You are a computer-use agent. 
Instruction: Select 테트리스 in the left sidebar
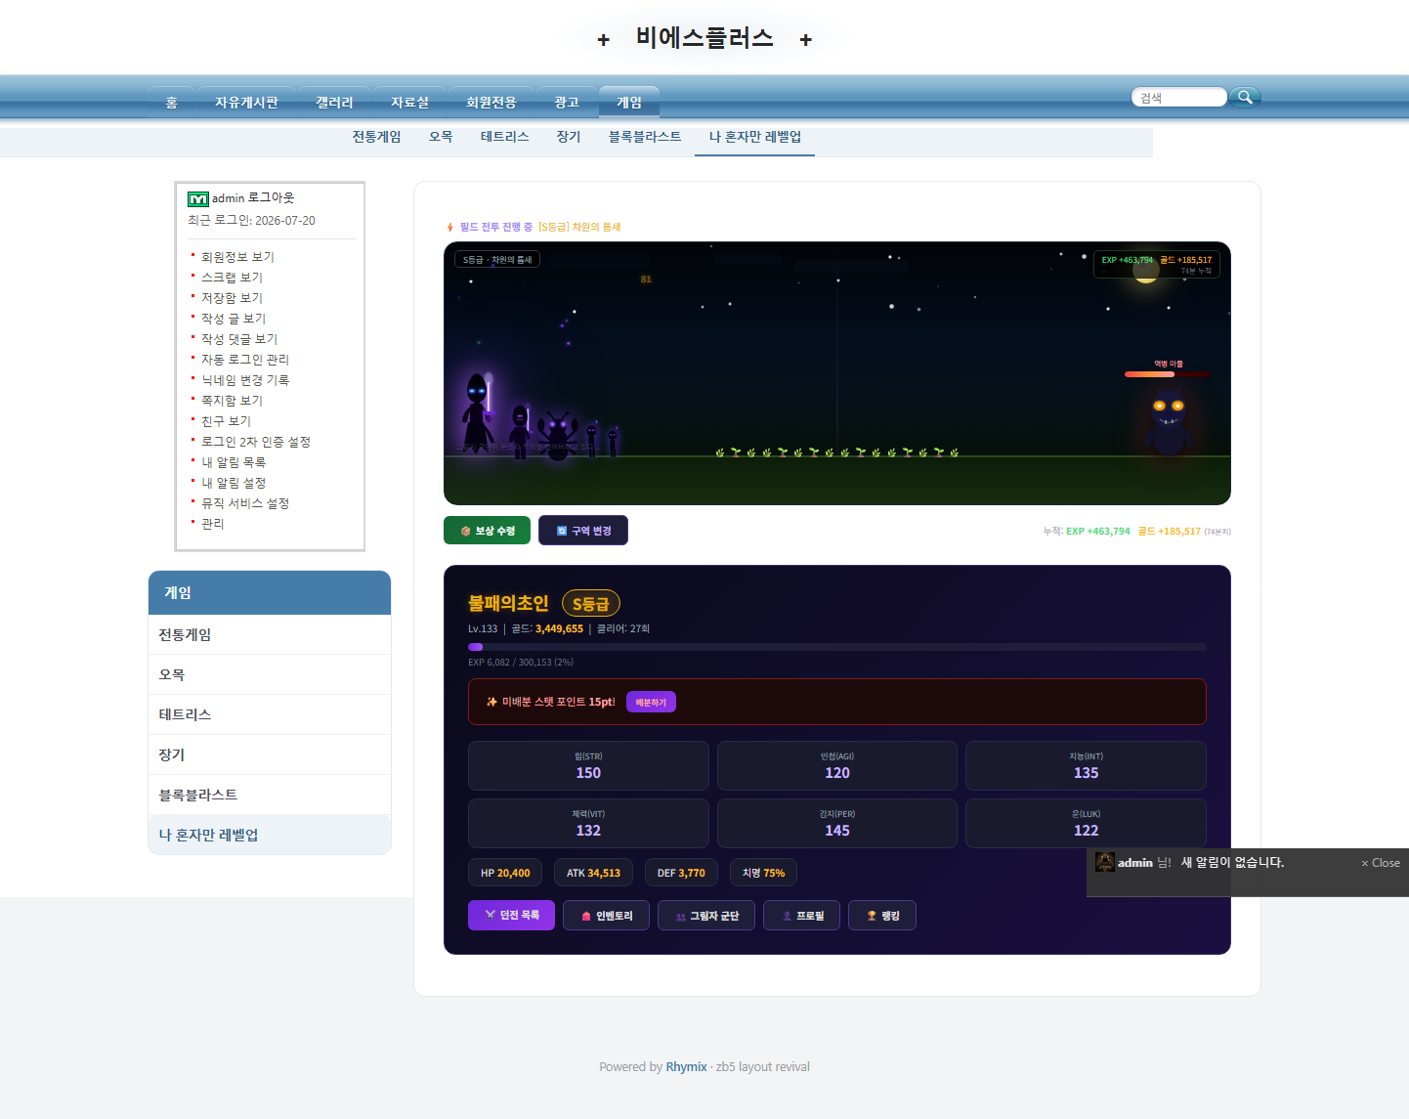270,714
